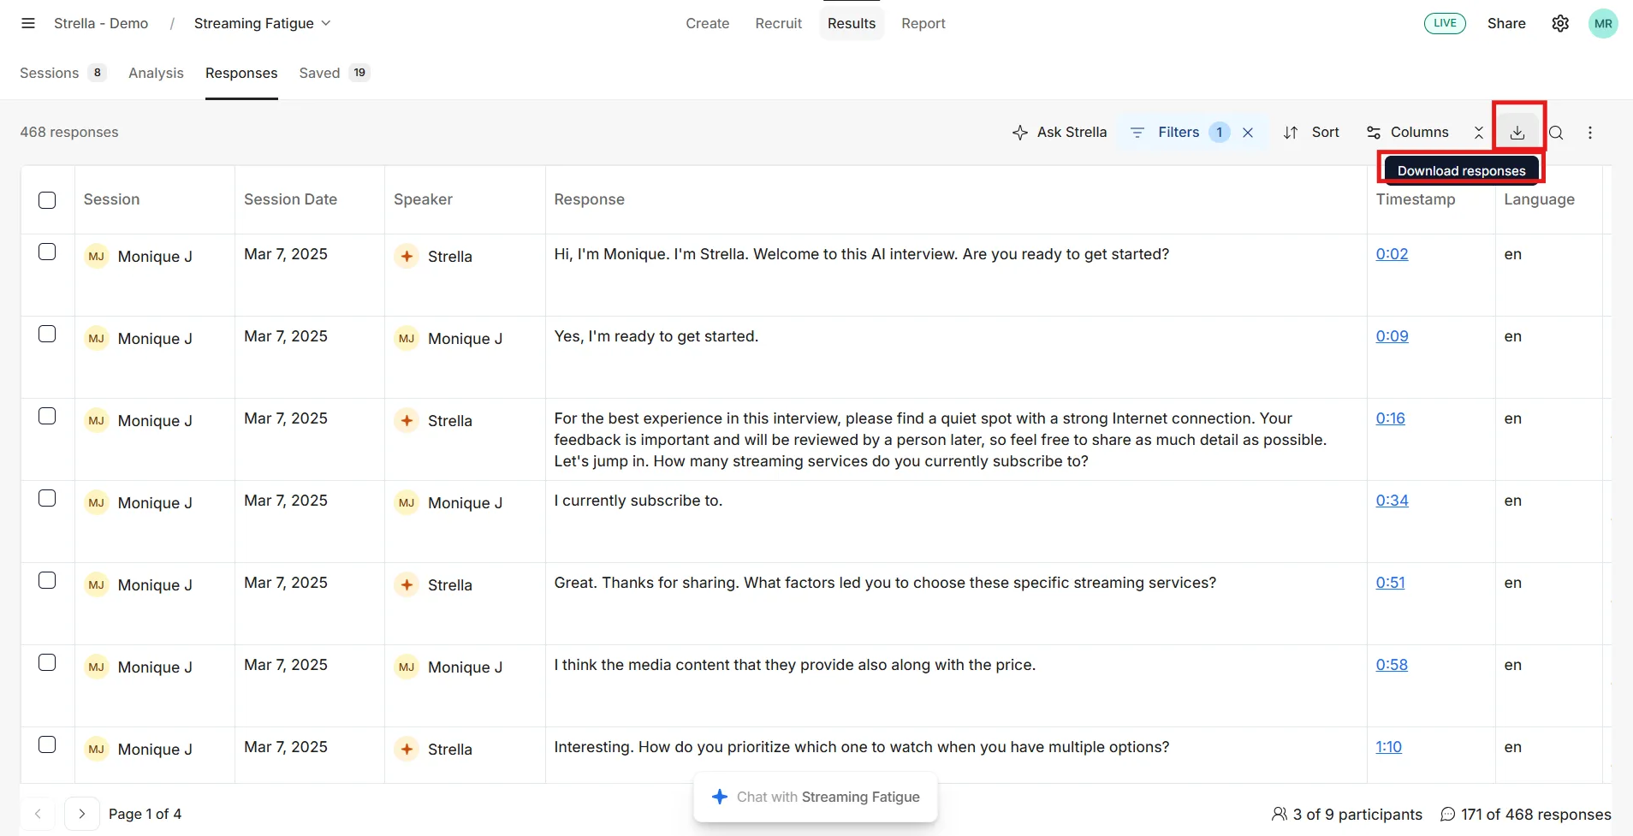The width and height of the screenshot is (1633, 836).
Task: Switch to the Analysis tab
Action: (156, 73)
